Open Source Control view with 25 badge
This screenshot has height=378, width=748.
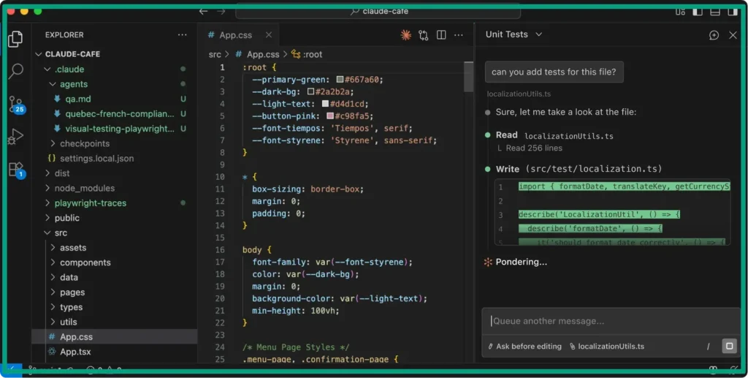pyautogui.click(x=16, y=104)
